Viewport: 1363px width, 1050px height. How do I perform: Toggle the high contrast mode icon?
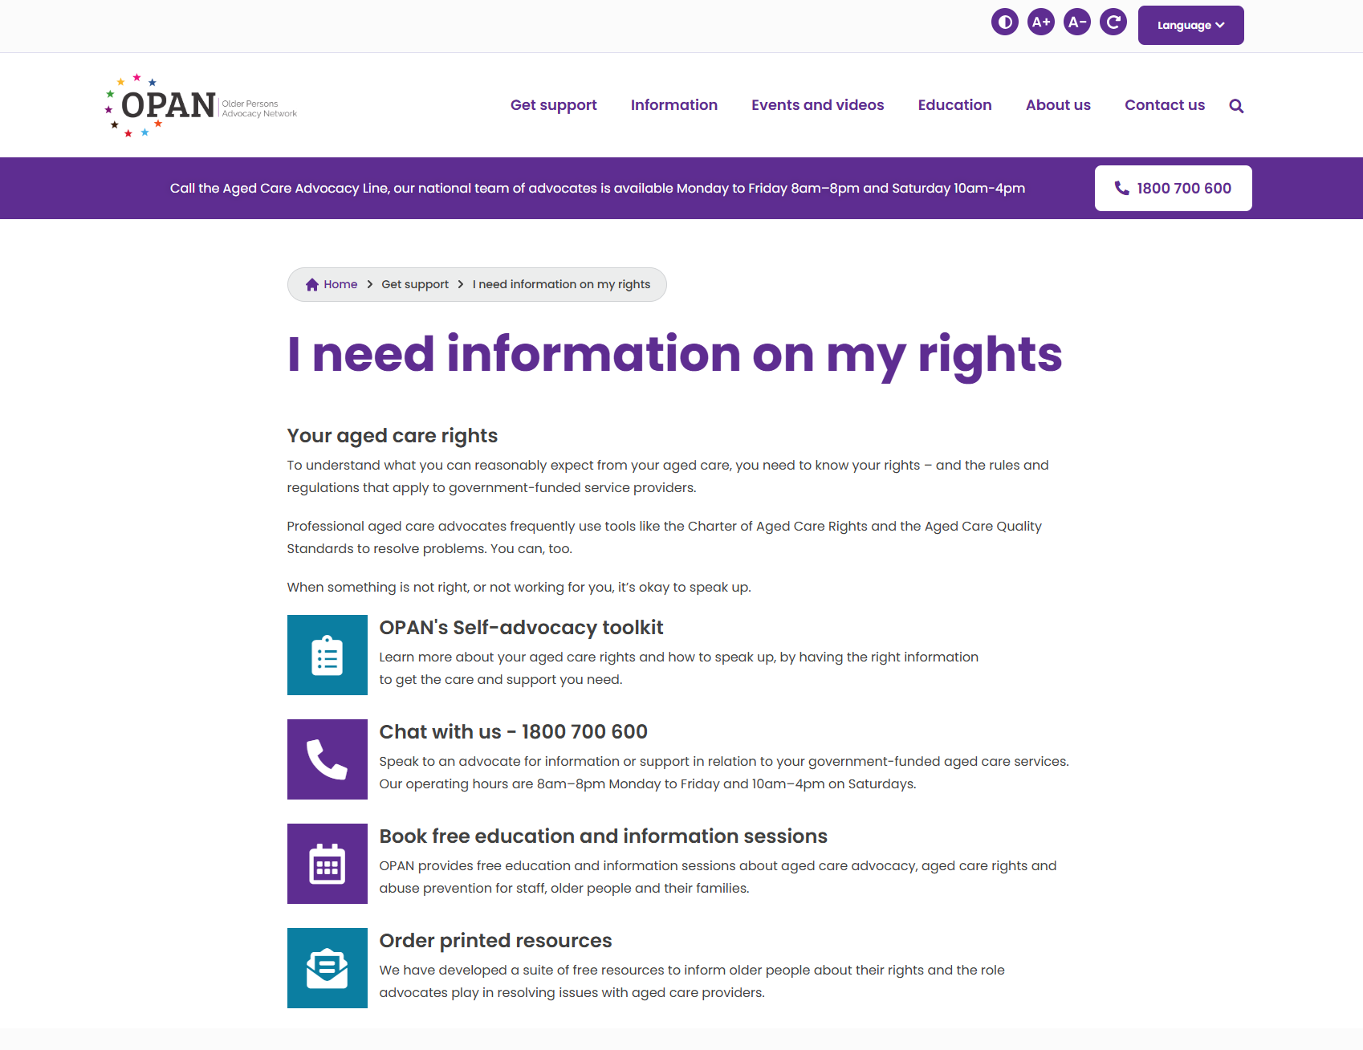tap(1004, 22)
